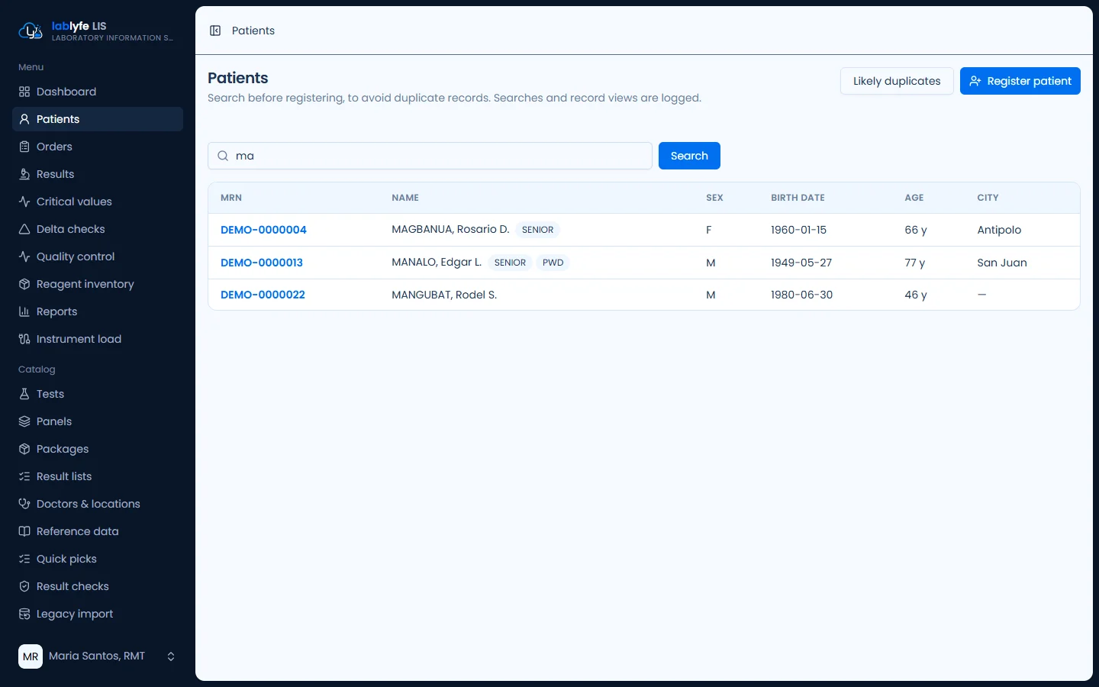Click the SENIOR badge on MANALO row
The height and width of the screenshot is (687, 1099).
[x=510, y=263]
